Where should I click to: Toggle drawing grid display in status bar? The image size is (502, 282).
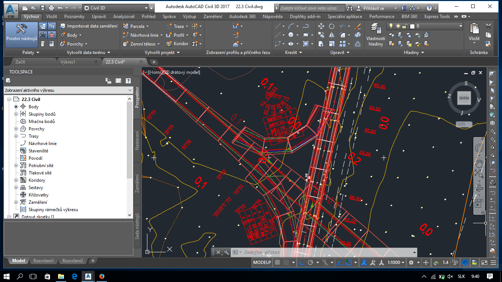278,263
